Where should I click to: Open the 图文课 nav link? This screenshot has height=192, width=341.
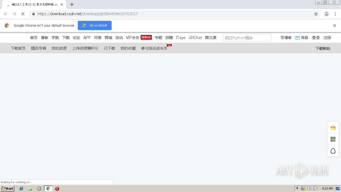211,38
